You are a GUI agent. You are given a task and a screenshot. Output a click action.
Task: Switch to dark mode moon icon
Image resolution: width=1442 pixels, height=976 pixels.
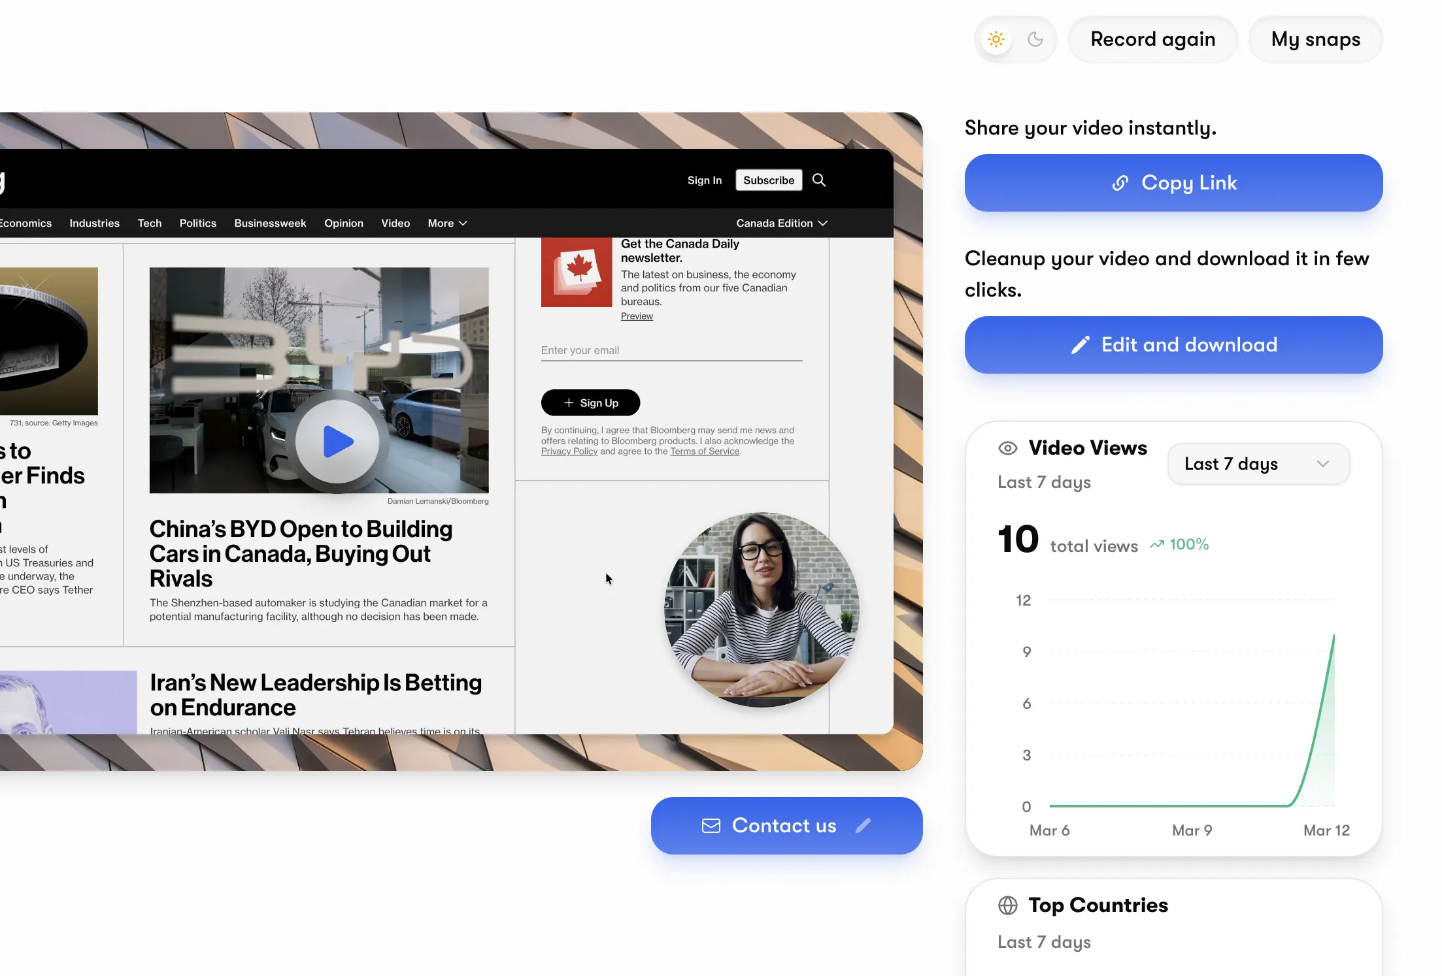(1035, 39)
